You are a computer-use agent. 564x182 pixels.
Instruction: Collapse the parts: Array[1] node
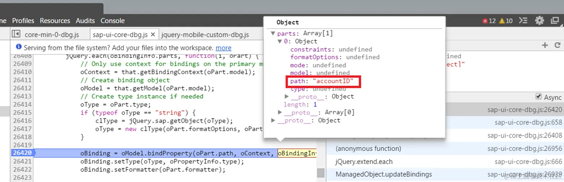click(x=273, y=34)
